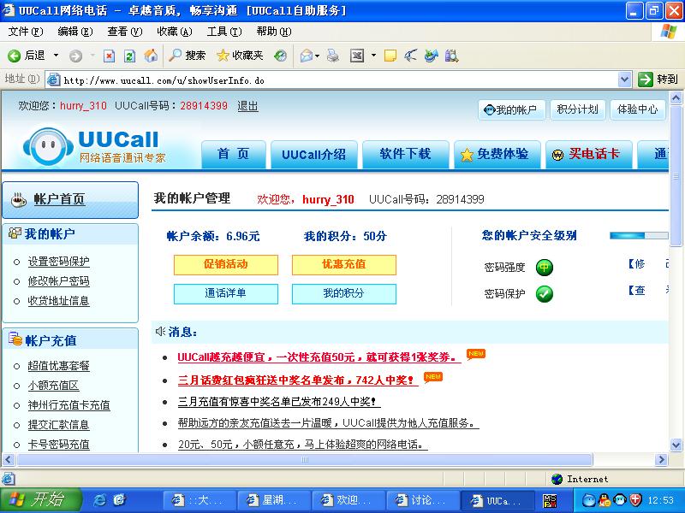
Task: Select the 买电话卡 navigation tab
Action: point(589,155)
